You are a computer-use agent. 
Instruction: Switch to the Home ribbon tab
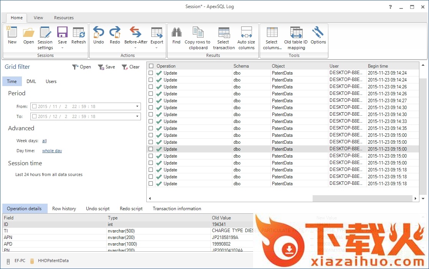click(x=17, y=18)
